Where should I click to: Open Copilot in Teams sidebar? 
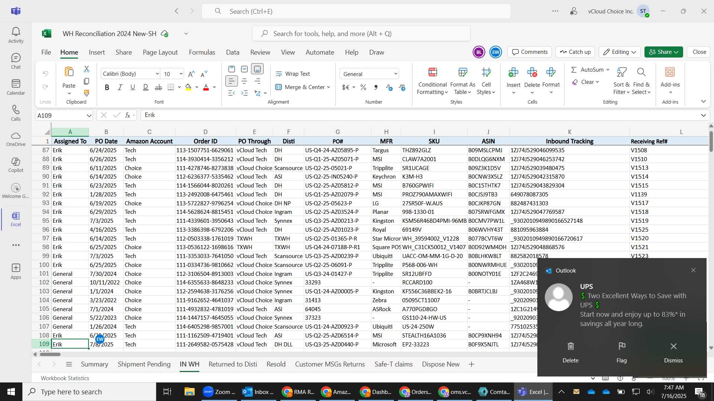[x=16, y=165]
